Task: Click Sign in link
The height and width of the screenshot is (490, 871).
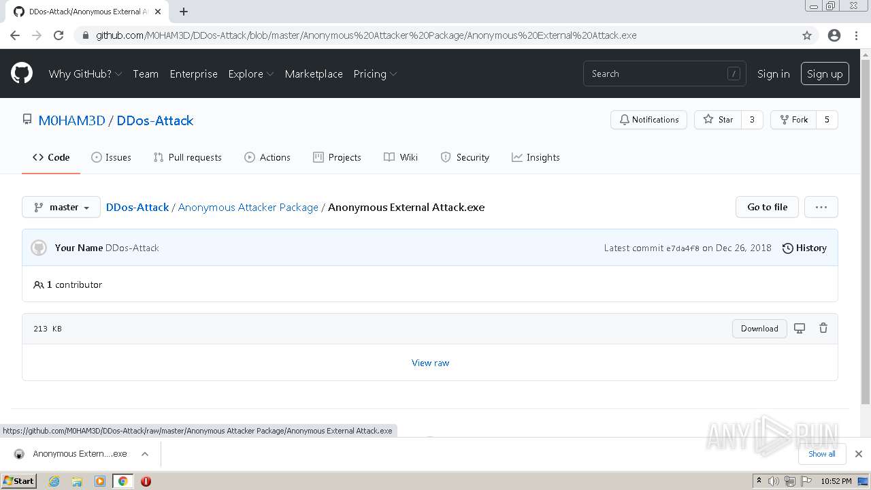Action: pos(774,73)
